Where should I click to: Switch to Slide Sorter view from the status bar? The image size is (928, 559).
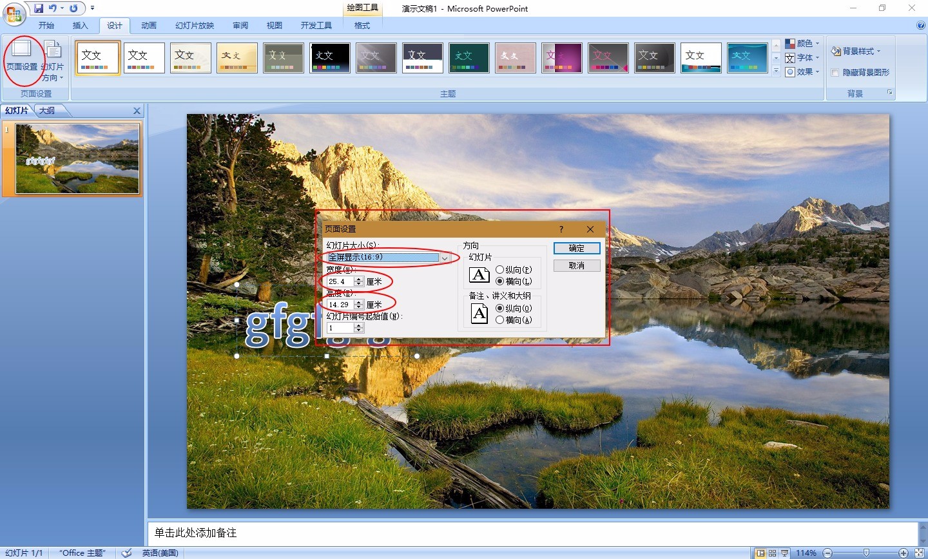coord(772,553)
